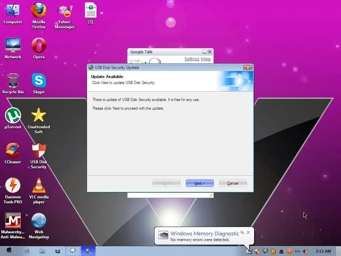Image resolution: width=341 pixels, height=256 pixels.
Task: Click the Google Talk resize grip corner
Action: [x=211, y=195]
